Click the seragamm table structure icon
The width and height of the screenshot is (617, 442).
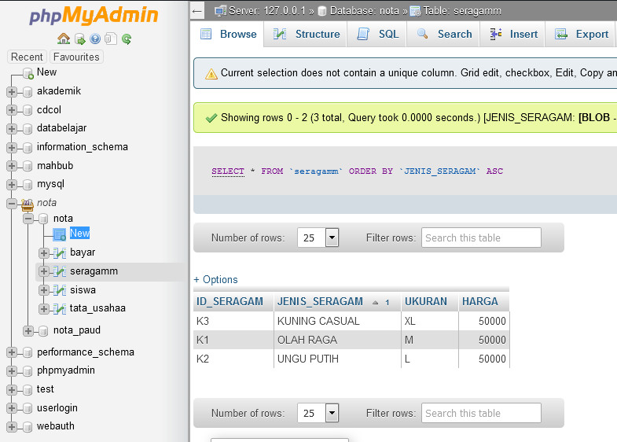click(x=60, y=271)
